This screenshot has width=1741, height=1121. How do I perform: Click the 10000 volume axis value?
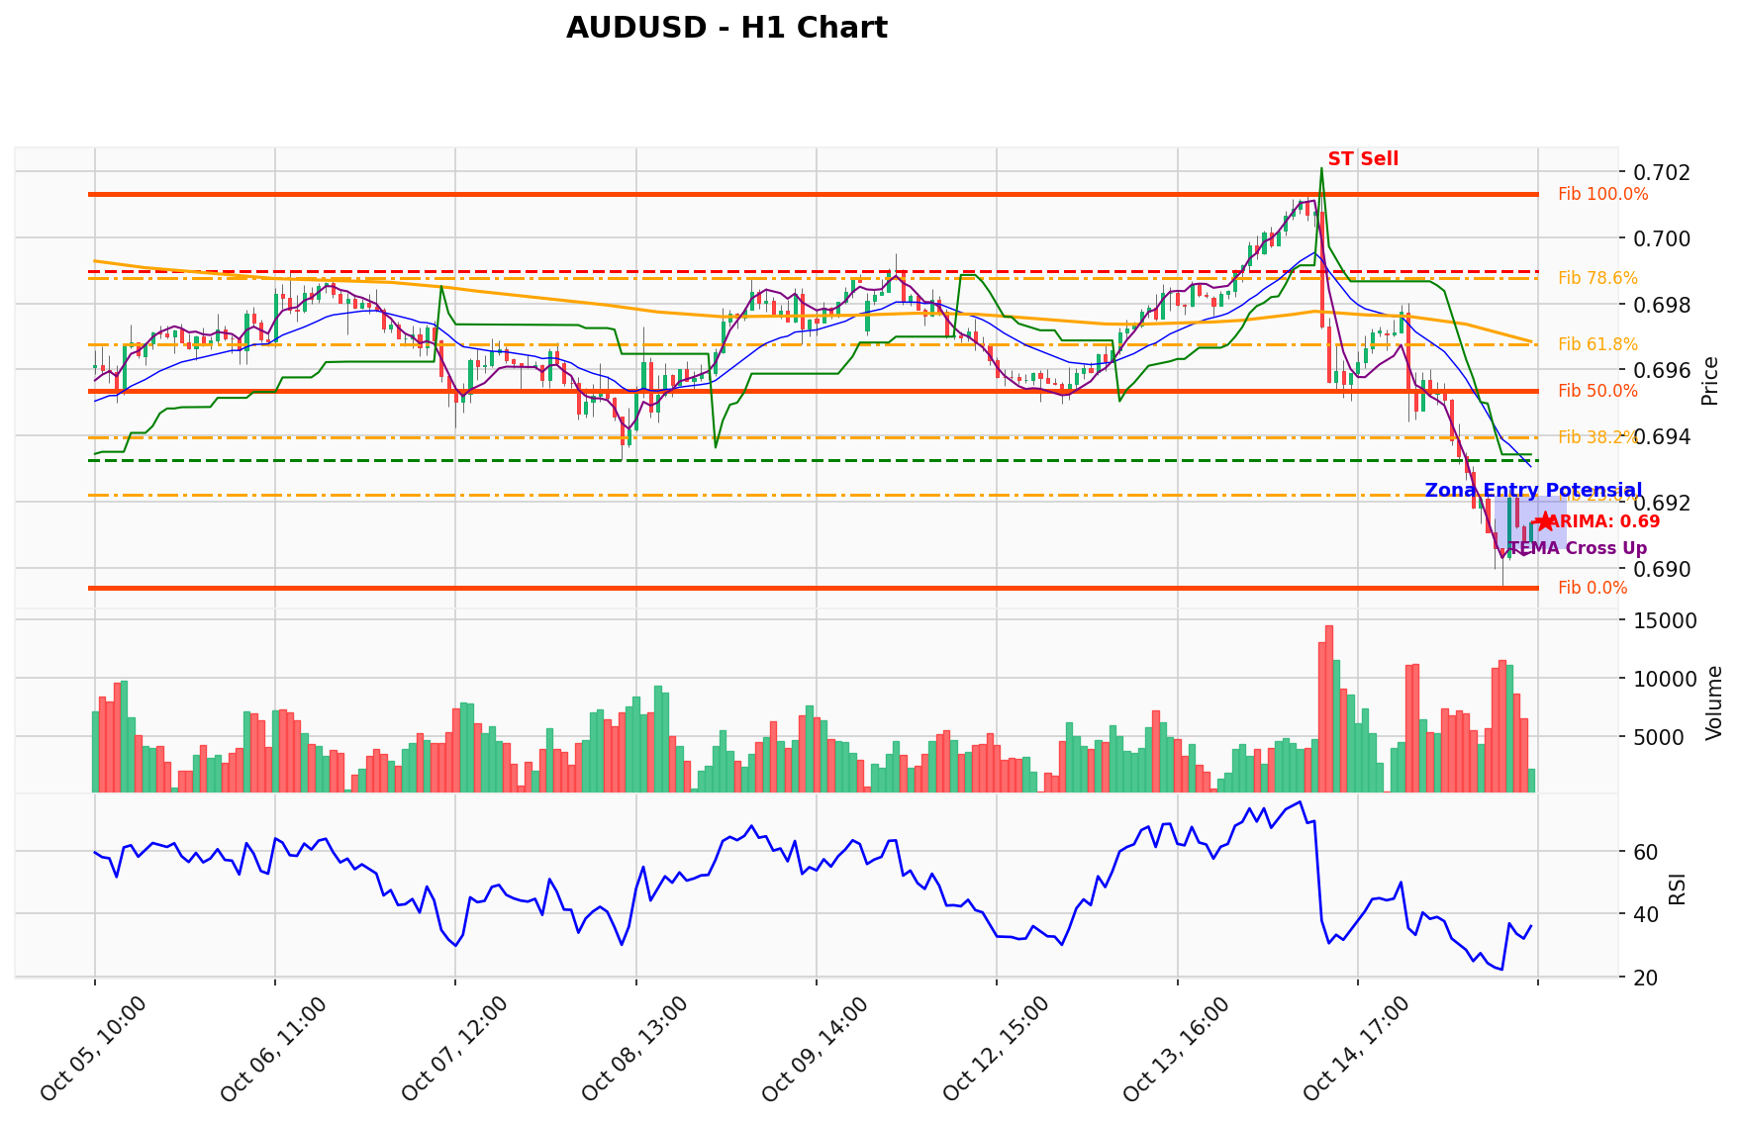[1665, 679]
